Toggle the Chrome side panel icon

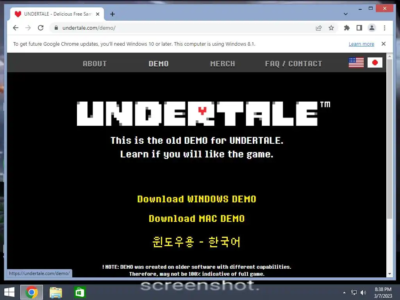click(x=359, y=28)
